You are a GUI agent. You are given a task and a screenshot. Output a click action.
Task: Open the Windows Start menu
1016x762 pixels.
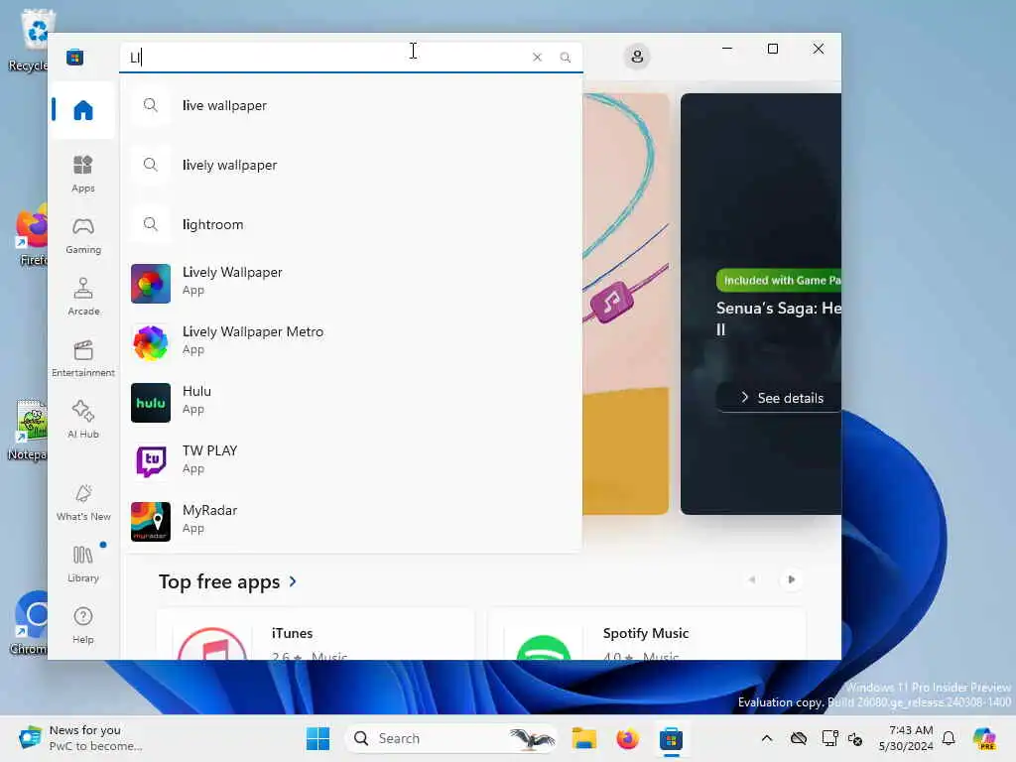[x=317, y=738]
